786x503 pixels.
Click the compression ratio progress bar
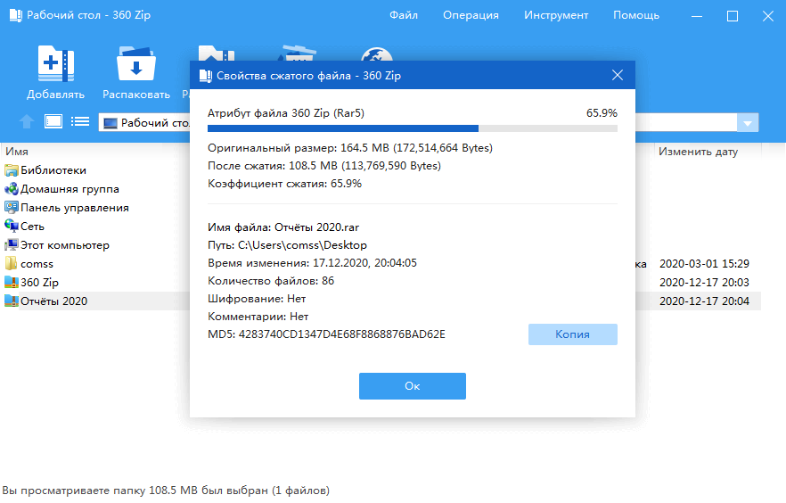coord(412,128)
